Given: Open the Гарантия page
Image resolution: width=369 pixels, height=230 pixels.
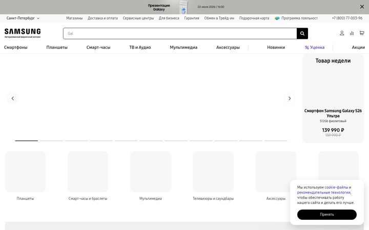Looking at the screenshot, I should 192,18.
